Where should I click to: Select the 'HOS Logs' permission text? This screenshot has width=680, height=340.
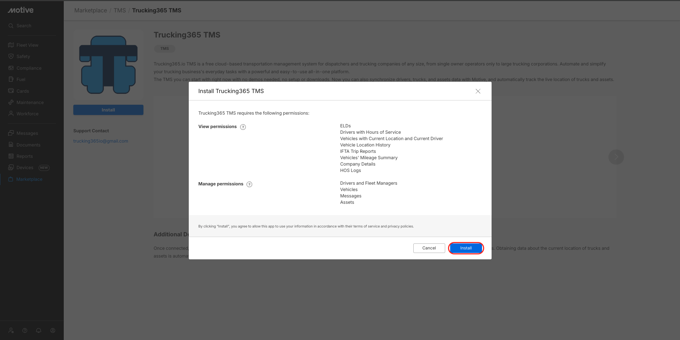coord(351,171)
